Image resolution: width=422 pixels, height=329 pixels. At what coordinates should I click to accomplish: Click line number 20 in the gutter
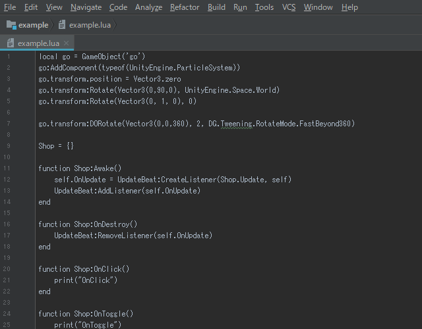7,269
